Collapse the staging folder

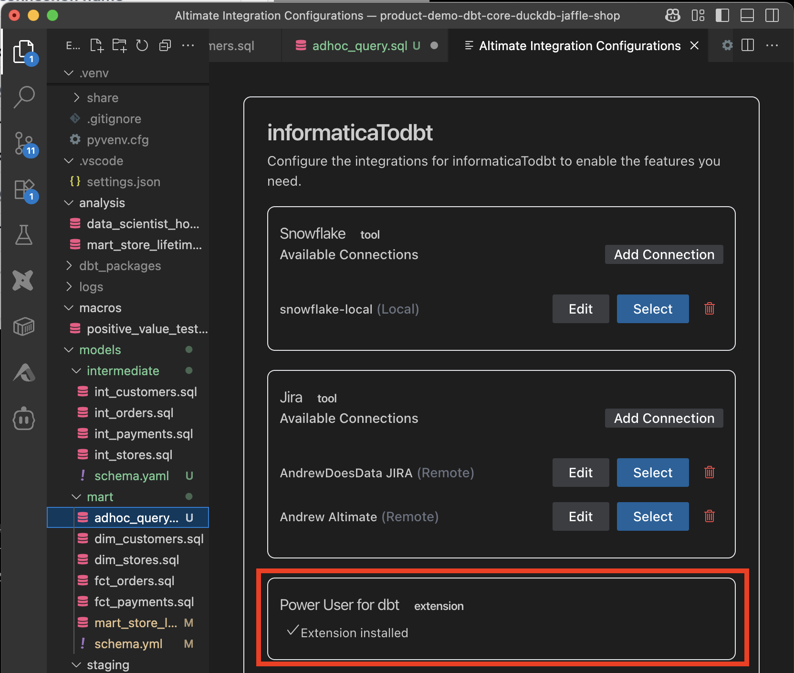tap(128, 665)
